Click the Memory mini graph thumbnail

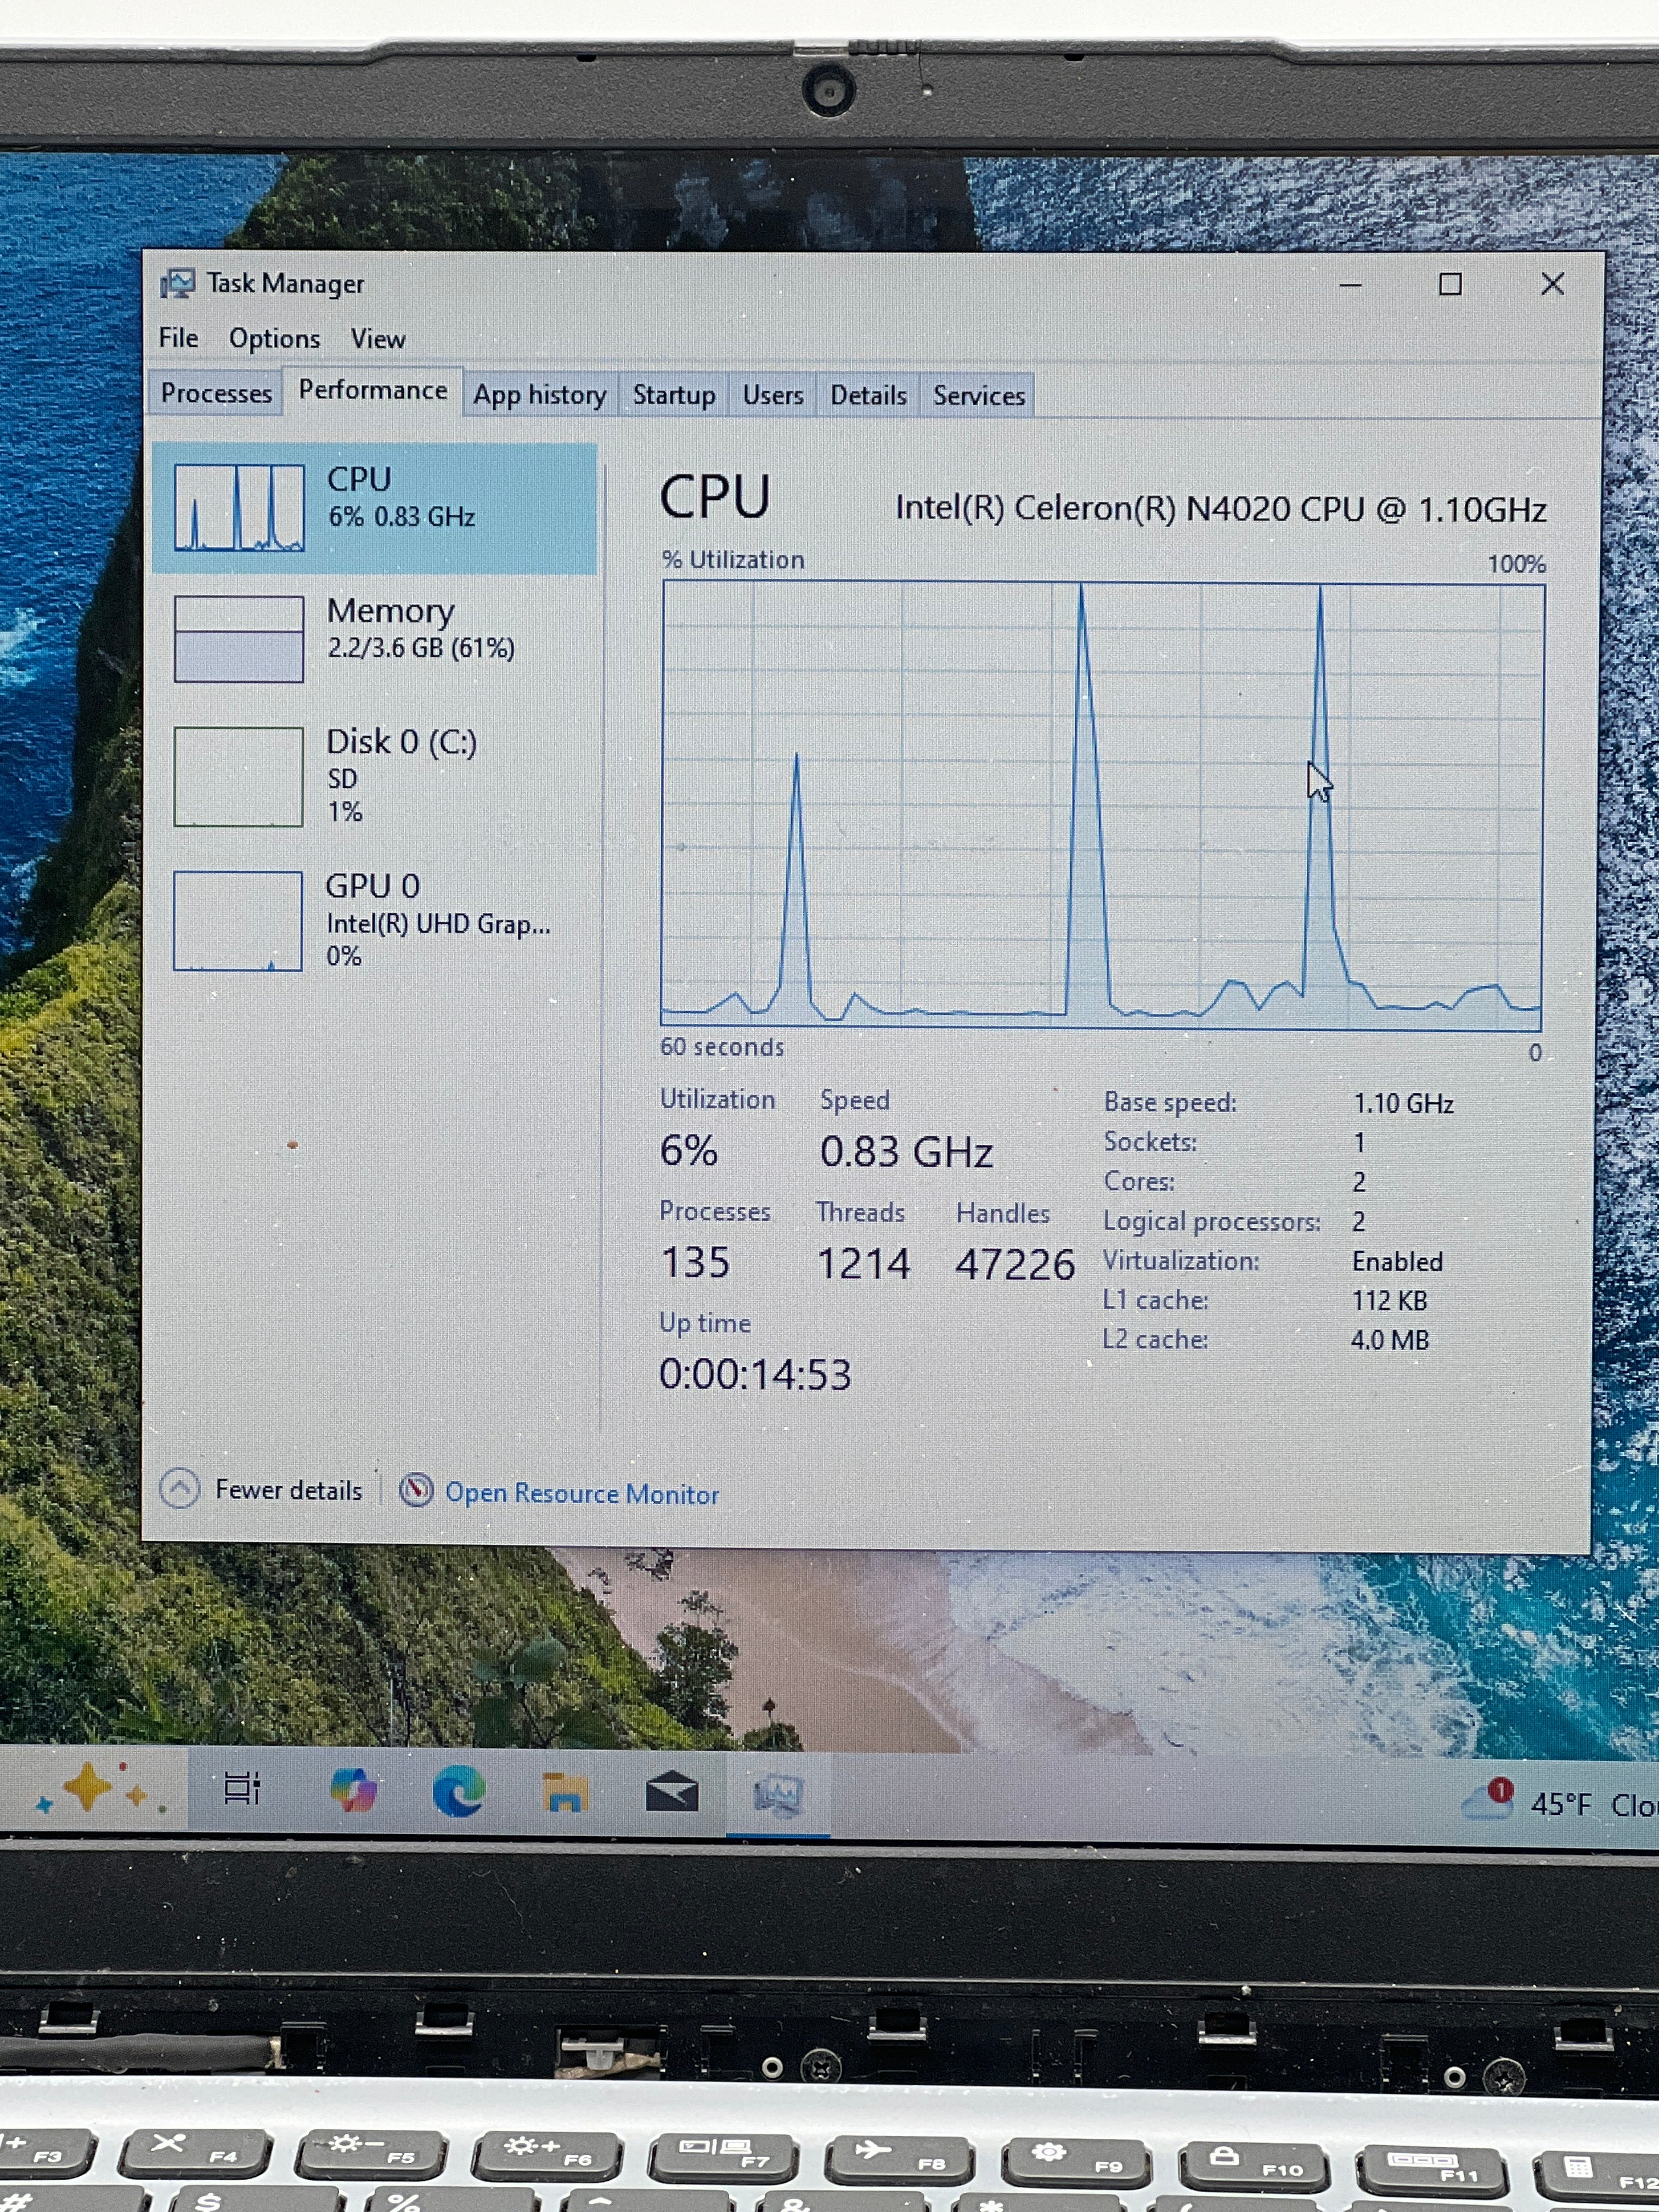click(x=239, y=639)
